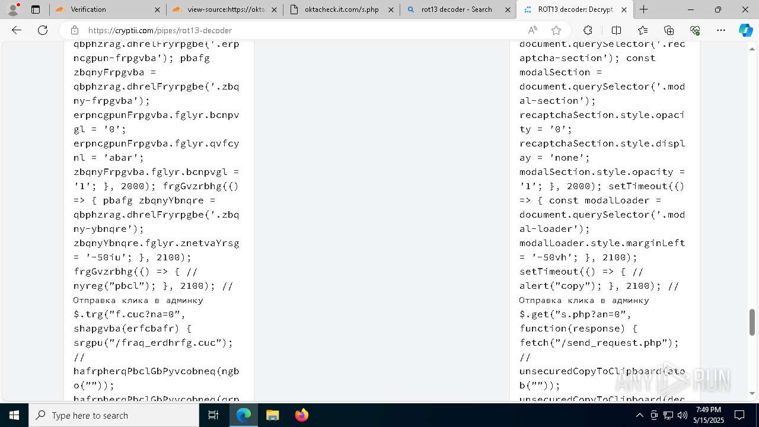View site information lock icon
759x427 pixels.
point(74,30)
